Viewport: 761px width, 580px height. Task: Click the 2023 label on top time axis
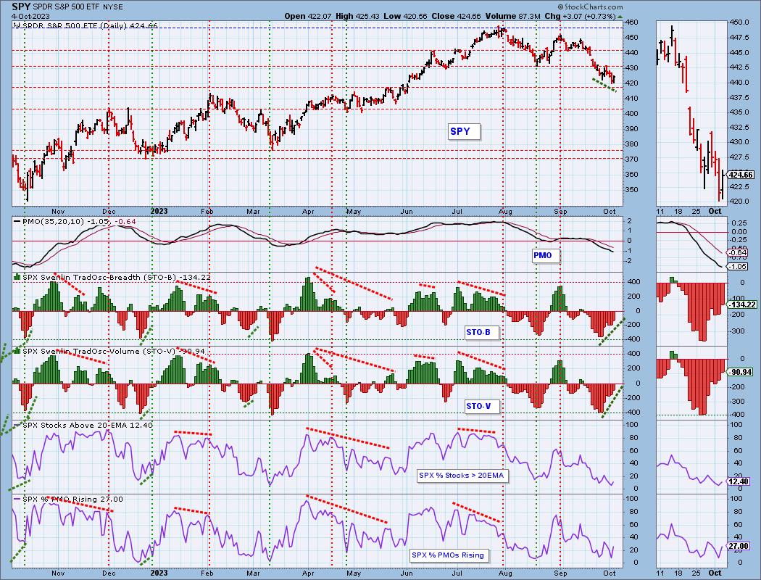tap(159, 211)
